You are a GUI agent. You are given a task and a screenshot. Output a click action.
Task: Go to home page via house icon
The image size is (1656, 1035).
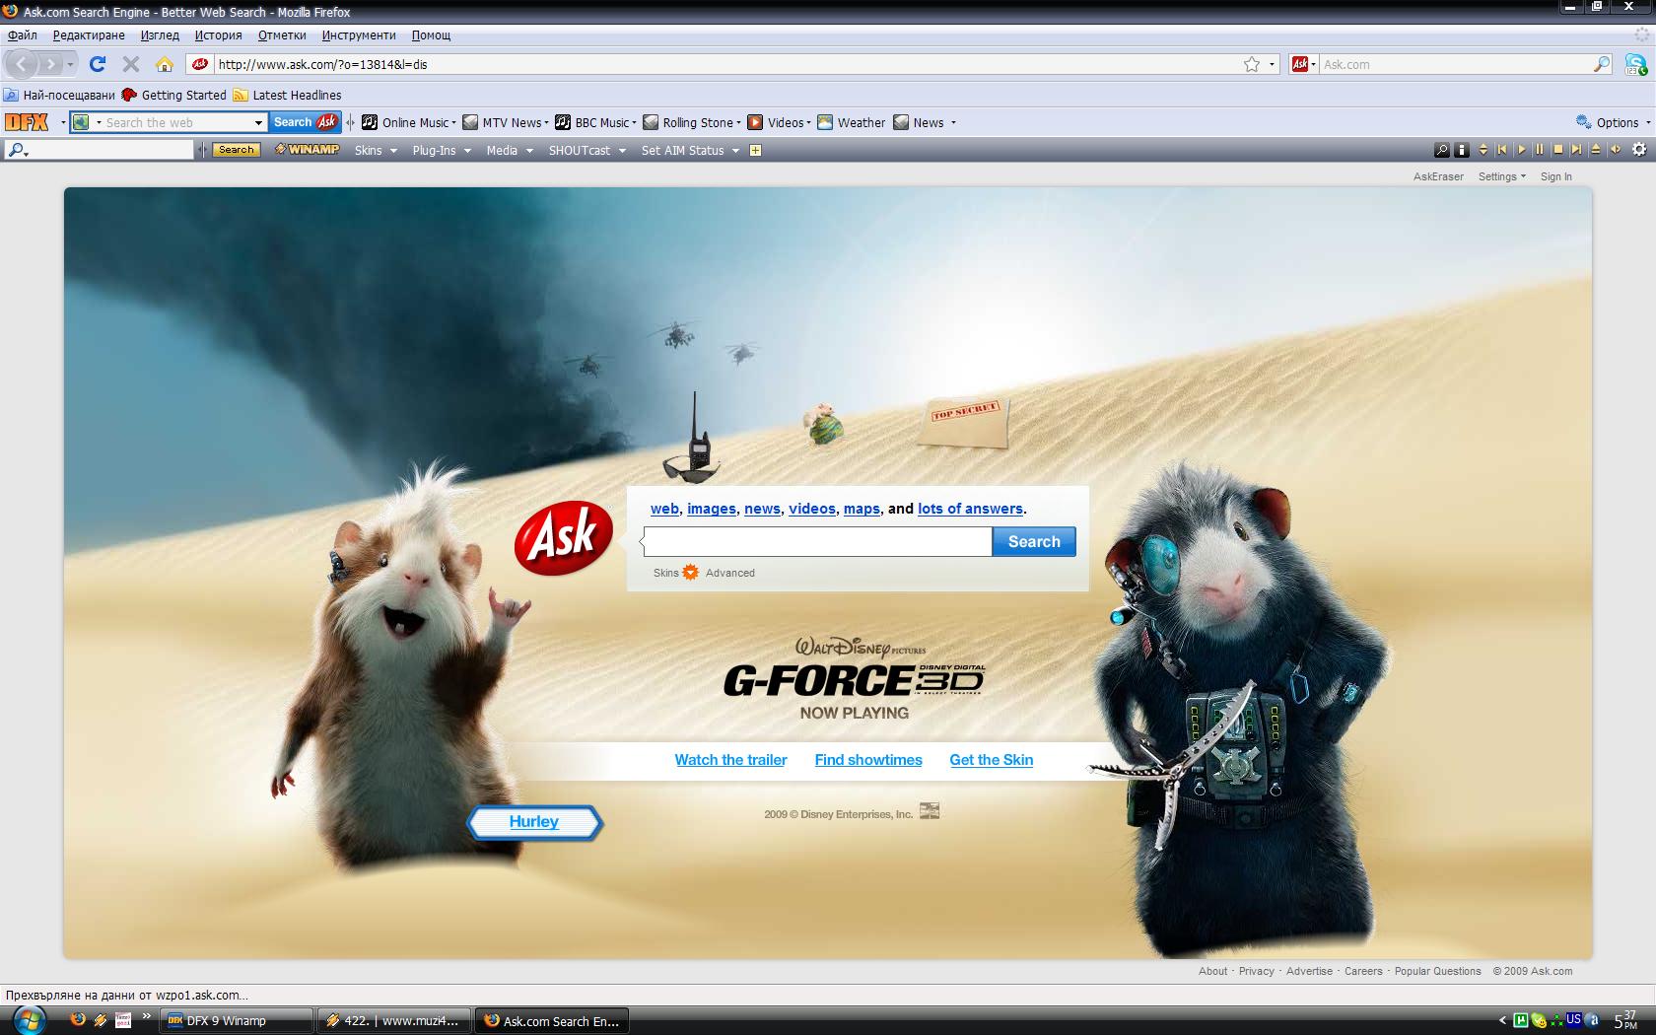click(165, 64)
